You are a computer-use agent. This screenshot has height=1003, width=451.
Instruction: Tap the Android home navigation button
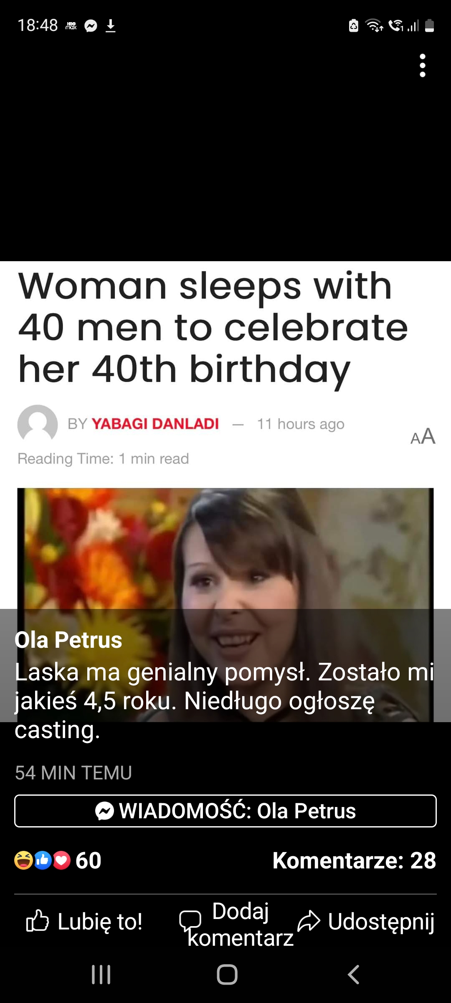point(227,975)
